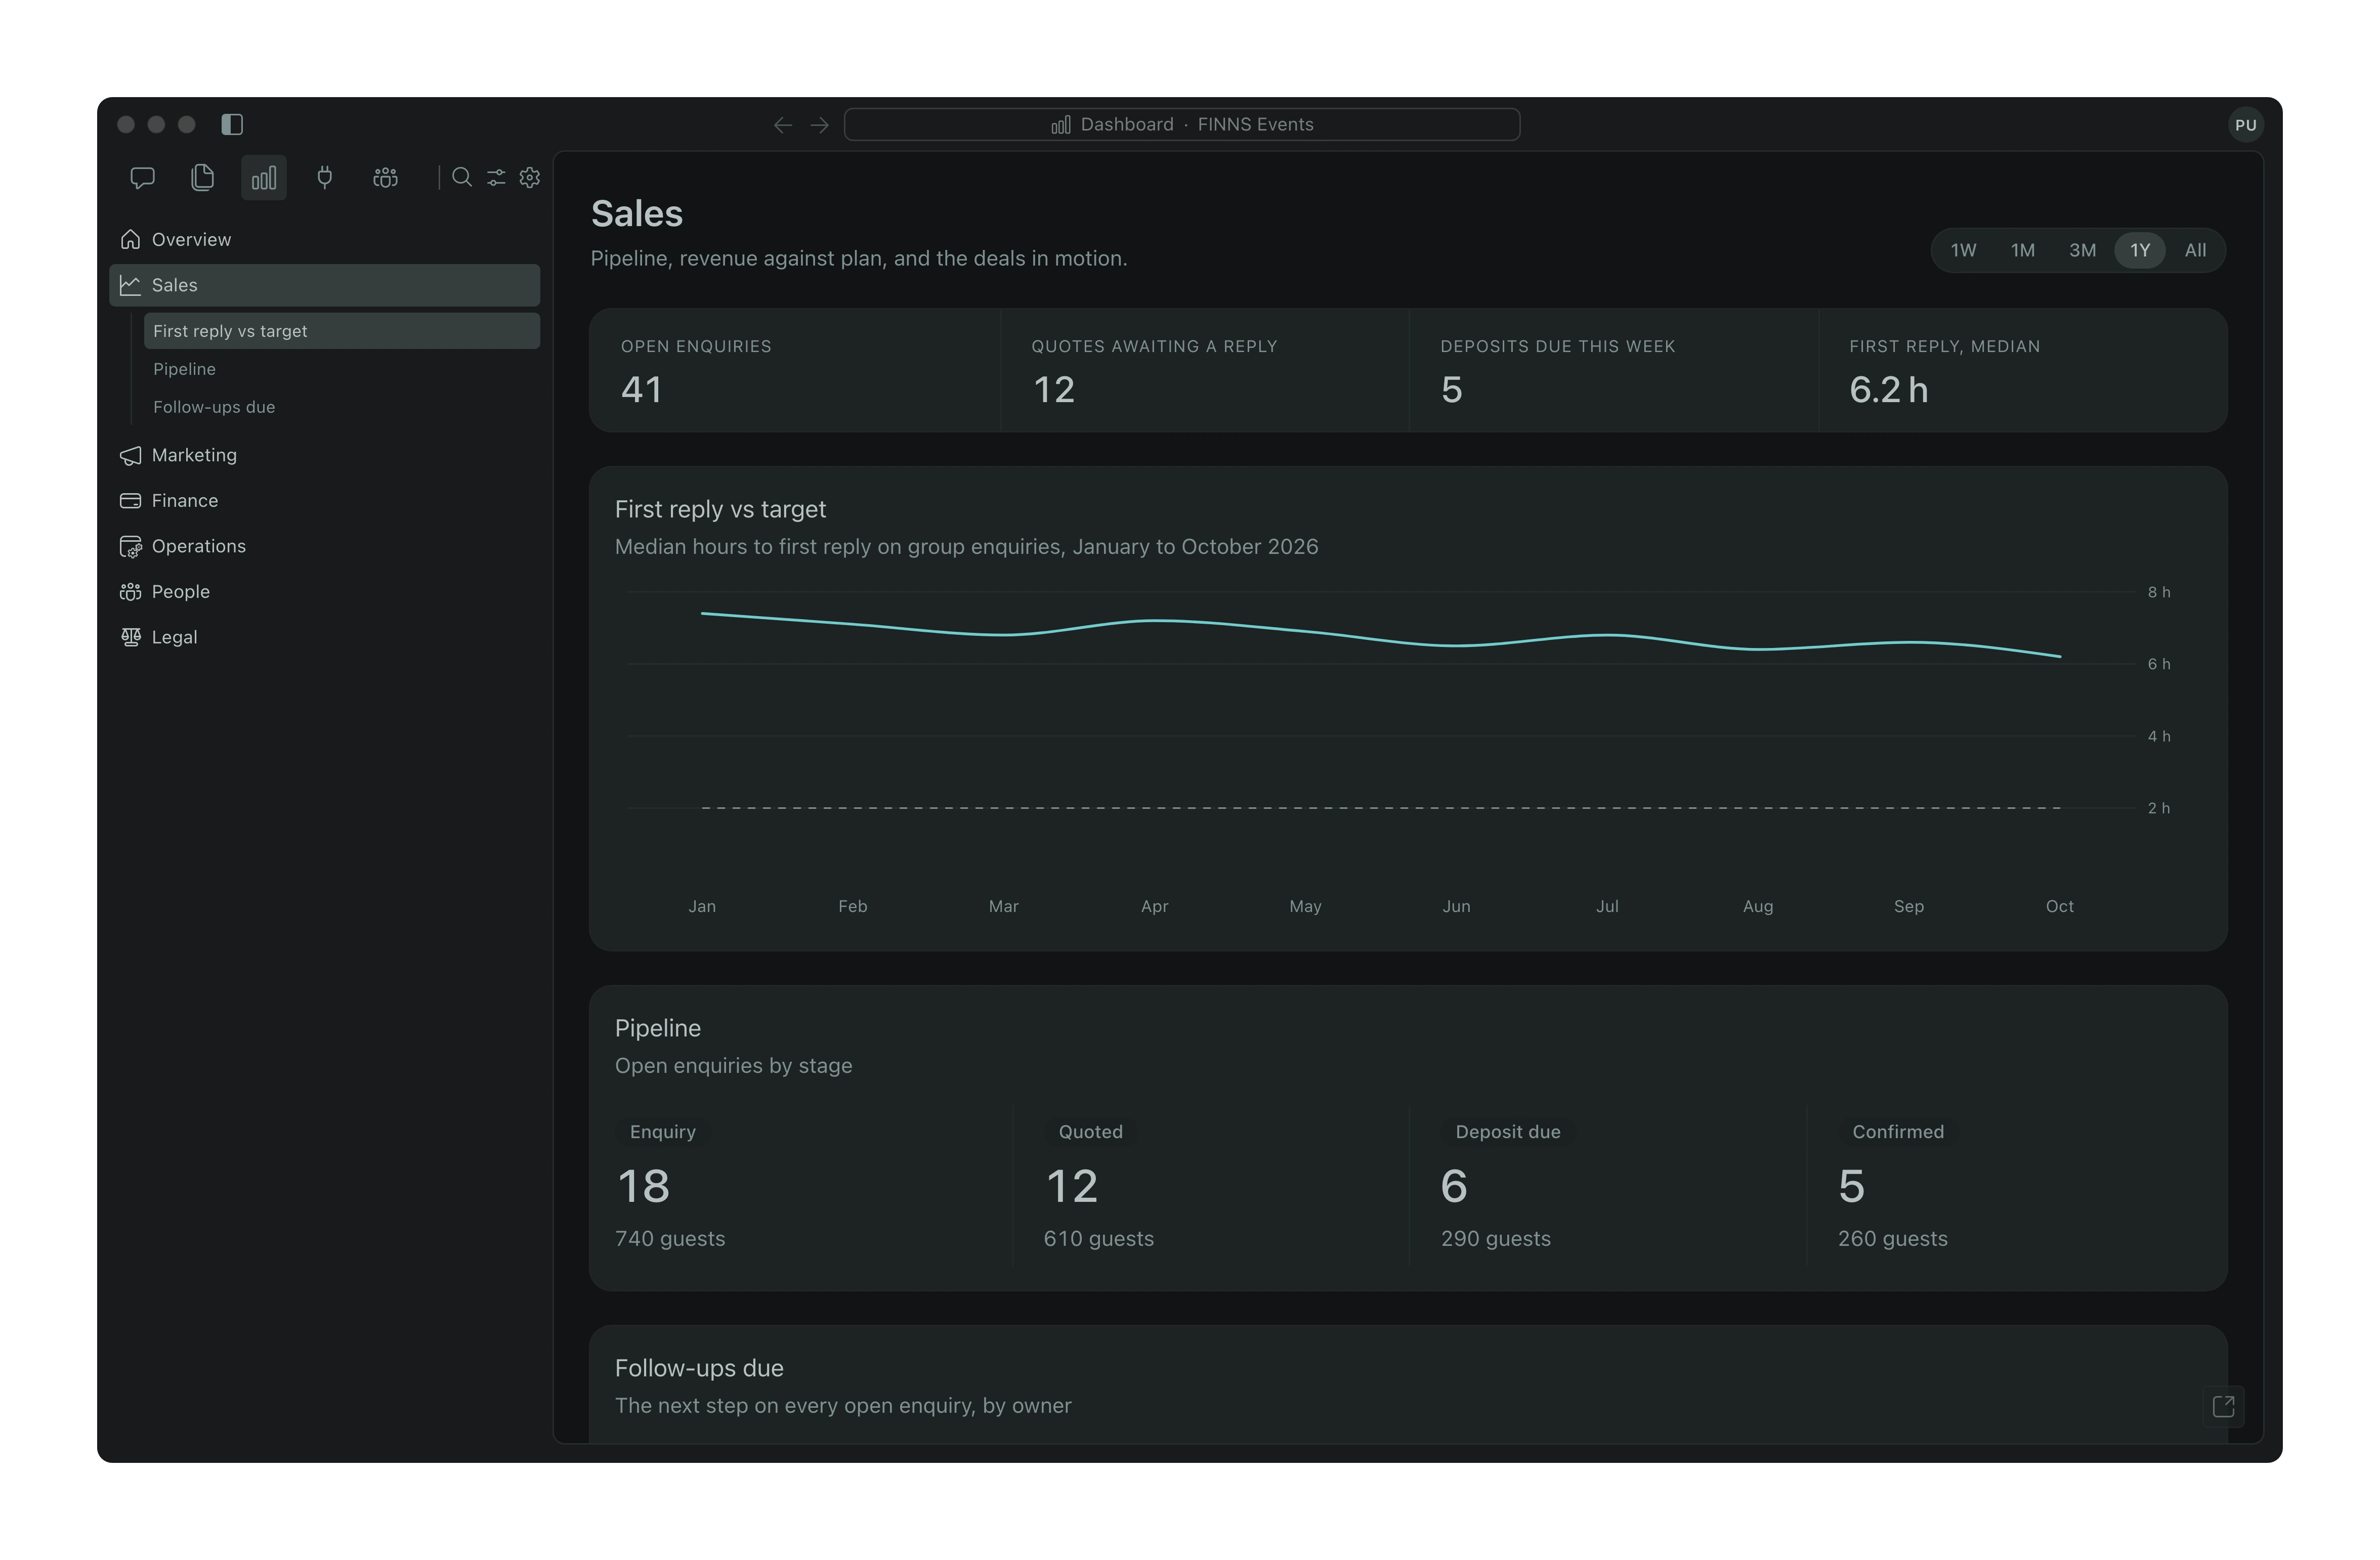This screenshot has width=2380, height=1560.
Task: Open the team members group icon
Action: tap(385, 178)
